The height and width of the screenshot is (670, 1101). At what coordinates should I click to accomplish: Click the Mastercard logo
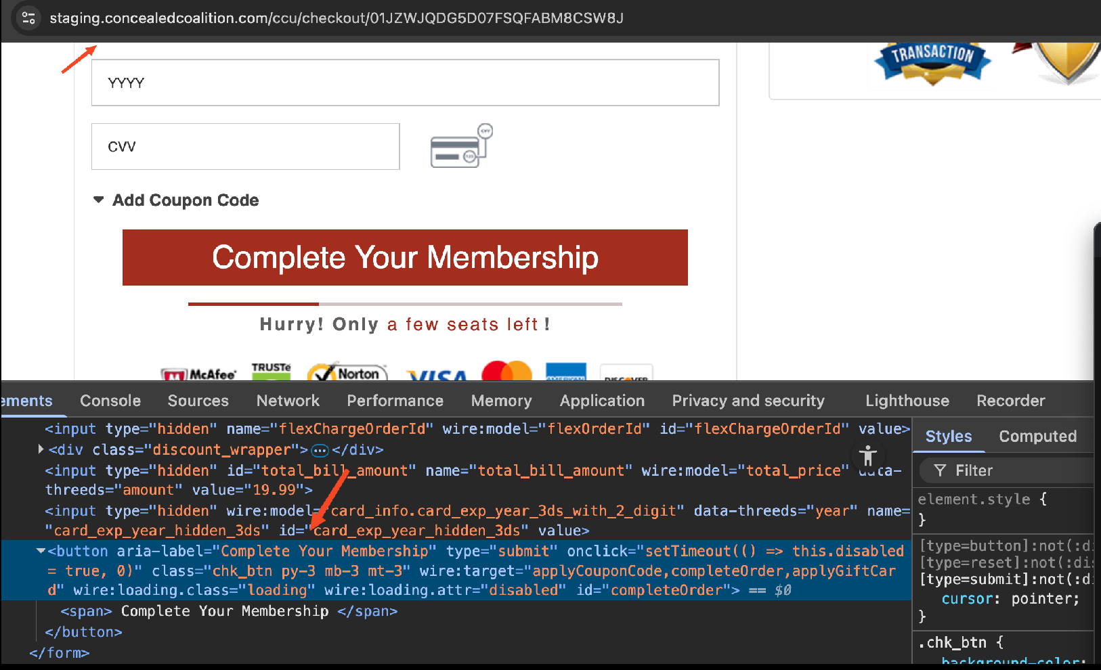(x=506, y=372)
